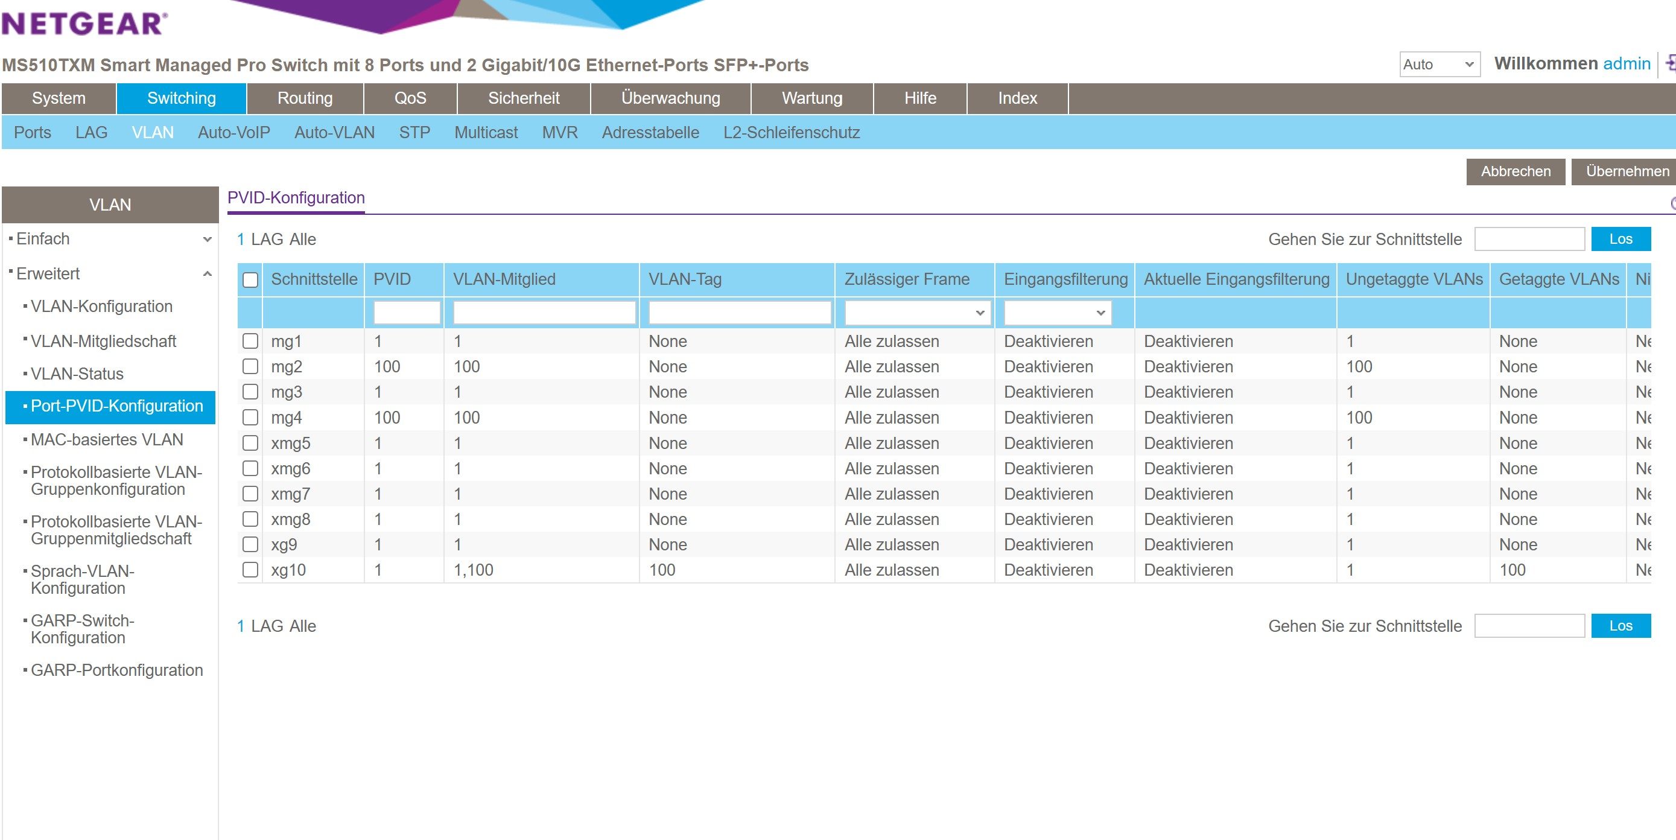This screenshot has width=1676, height=840.
Task: Click the PVID input field
Action: pyautogui.click(x=407, y=313)
